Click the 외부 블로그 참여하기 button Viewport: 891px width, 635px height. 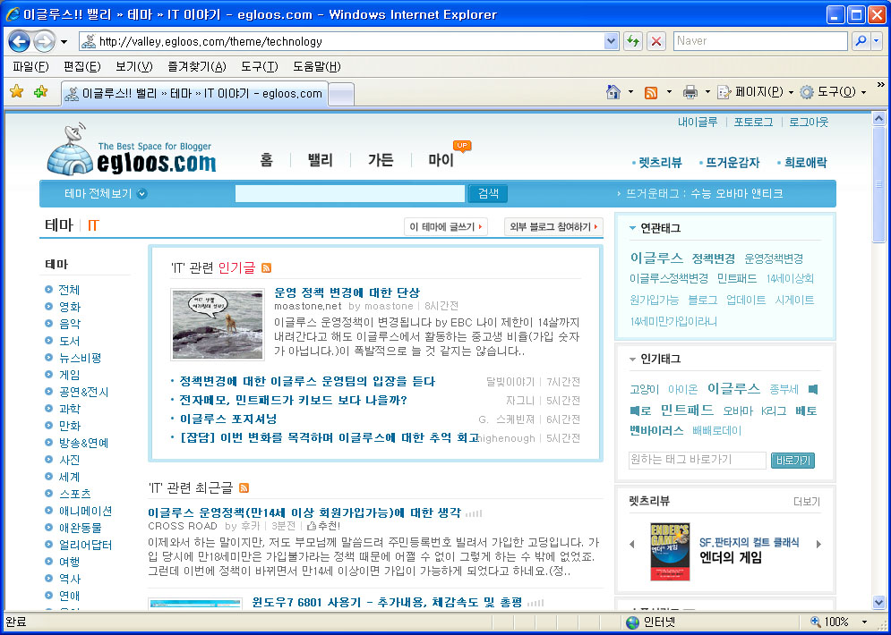(x=553, y=227)
